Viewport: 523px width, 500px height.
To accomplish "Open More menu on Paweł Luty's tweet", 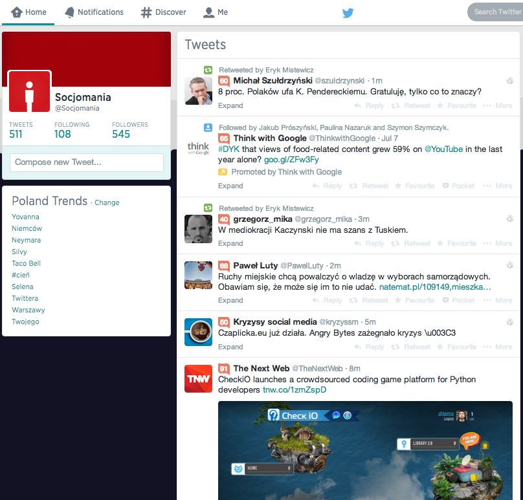I will (x=497, y=301).
